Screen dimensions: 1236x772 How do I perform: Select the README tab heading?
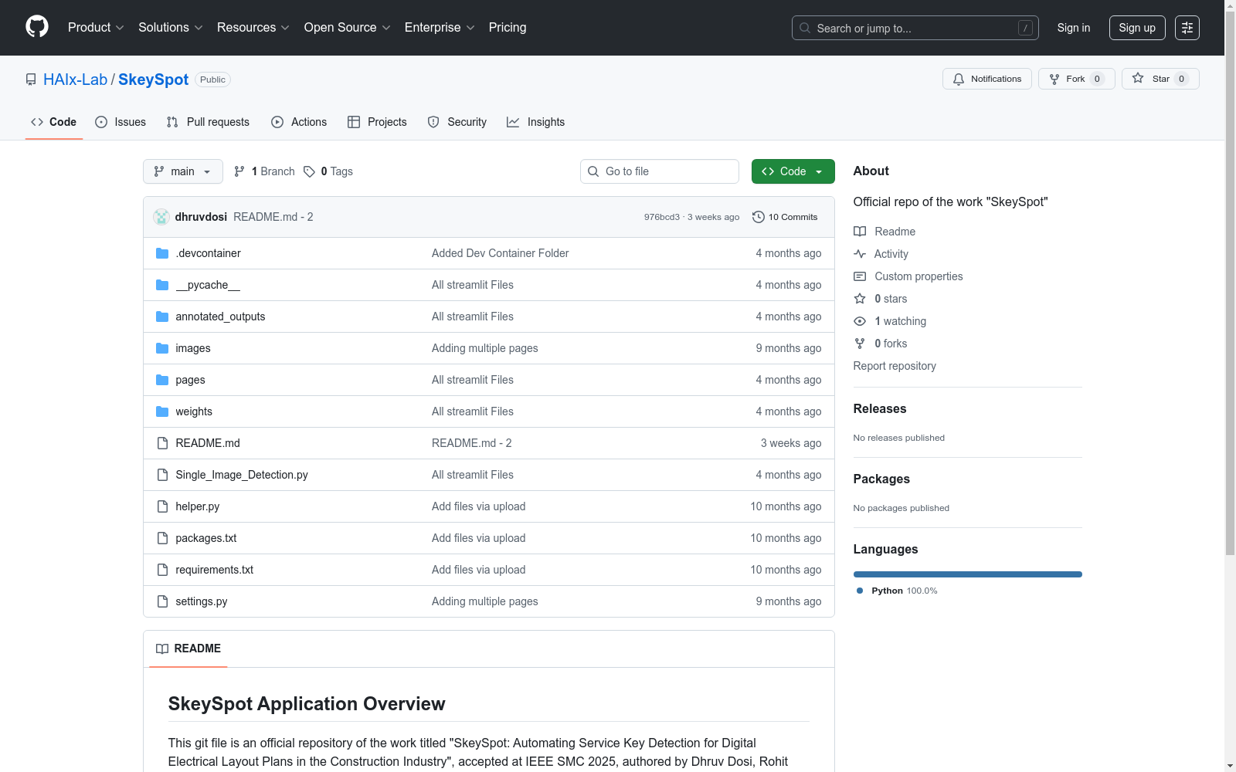pos(188,648)
